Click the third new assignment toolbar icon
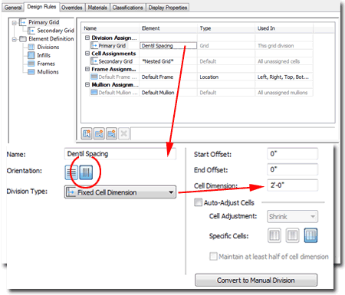 (111, 133)
